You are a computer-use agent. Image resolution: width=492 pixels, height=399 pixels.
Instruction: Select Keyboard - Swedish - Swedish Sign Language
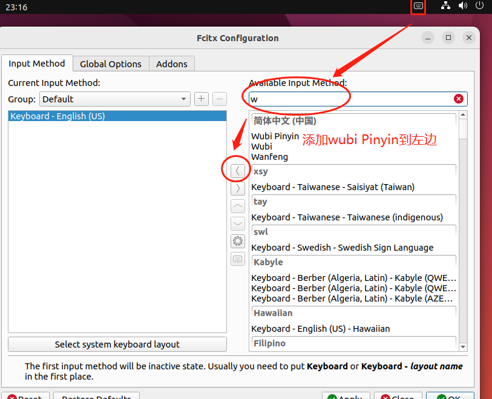[343, 248]
